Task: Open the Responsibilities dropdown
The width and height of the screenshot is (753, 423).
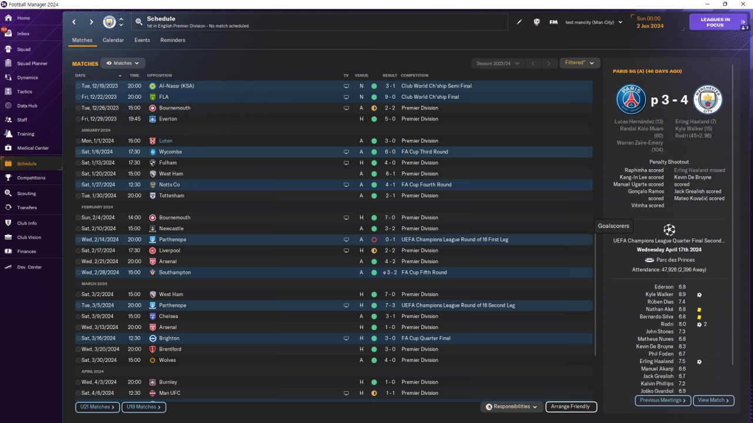Action: click(512, 407)
